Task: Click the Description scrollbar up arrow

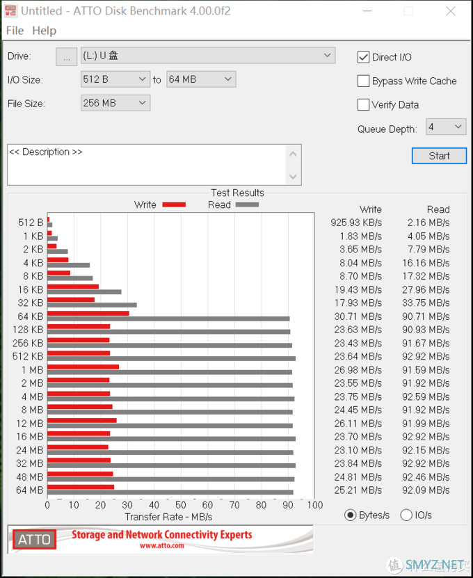Action: [293, 154]
